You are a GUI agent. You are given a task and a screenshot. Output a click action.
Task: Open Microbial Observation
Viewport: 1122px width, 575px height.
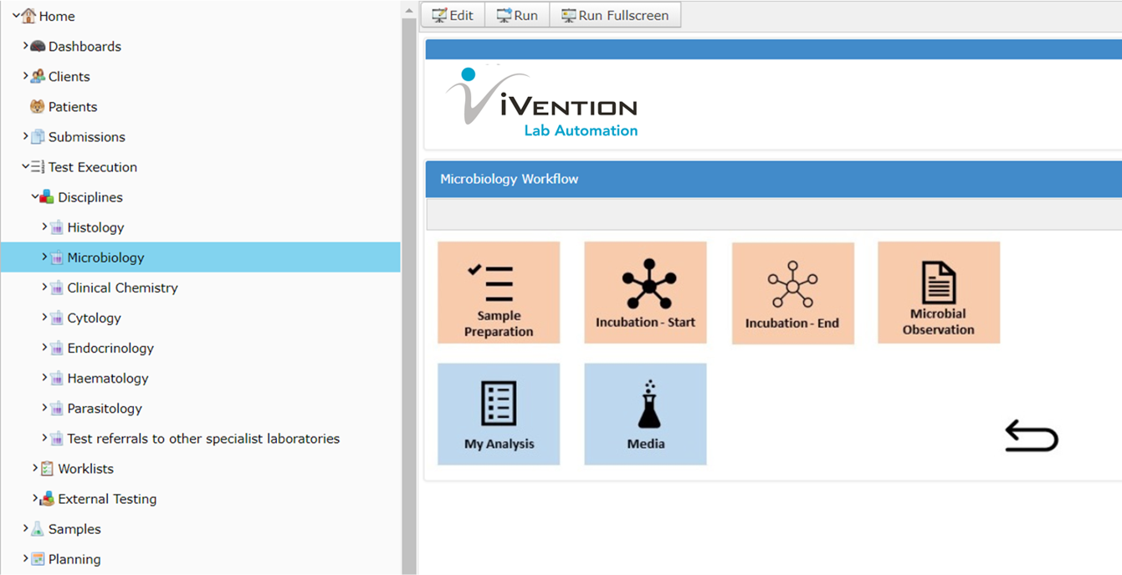(938, 292)
